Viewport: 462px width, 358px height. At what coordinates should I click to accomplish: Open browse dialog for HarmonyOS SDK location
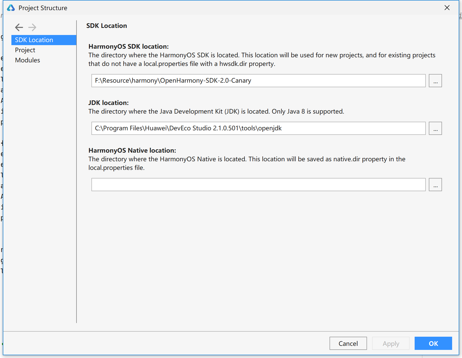click(x=435, y=81)
